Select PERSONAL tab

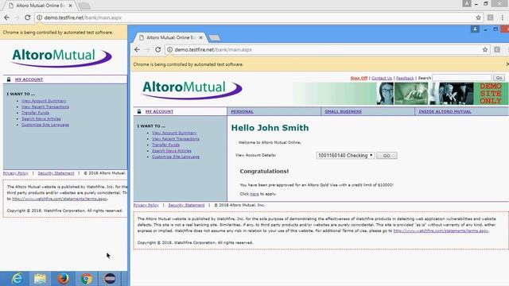tap(242, 111)
